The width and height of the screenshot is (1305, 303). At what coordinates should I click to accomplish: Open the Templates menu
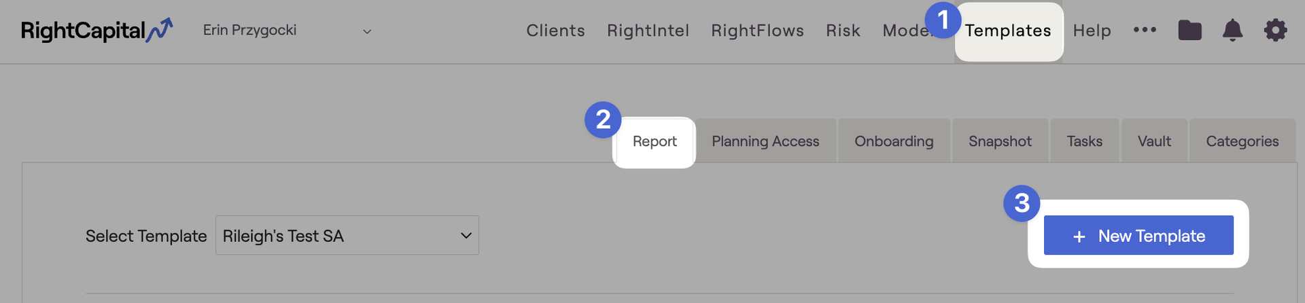1008,31
